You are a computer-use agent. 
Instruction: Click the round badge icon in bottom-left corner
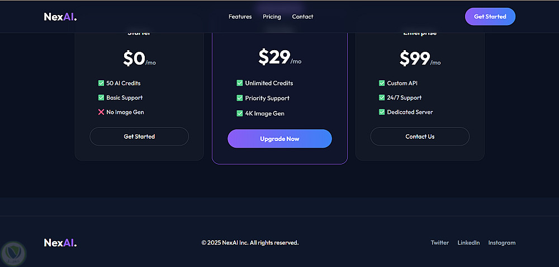13,253
